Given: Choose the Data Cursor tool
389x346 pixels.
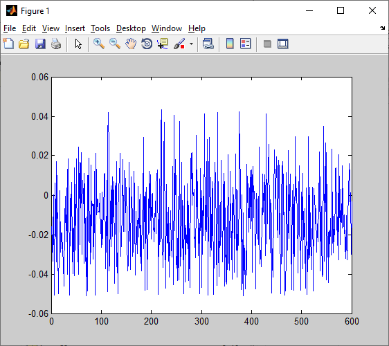Looking at the screenshot, I should [x=163, y=44].
